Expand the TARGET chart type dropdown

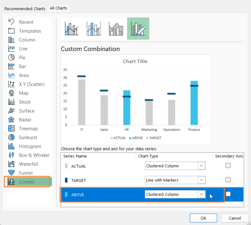(x=202, y=180)
